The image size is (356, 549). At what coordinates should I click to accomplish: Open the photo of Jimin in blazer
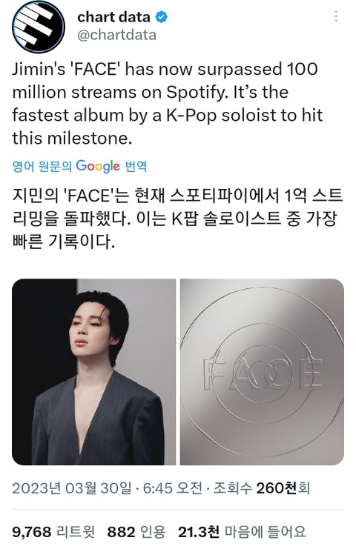coord(94,372)
